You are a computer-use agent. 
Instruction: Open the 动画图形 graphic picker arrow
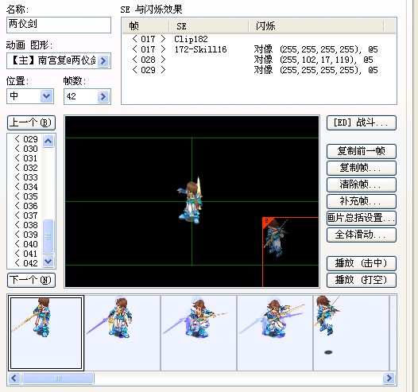103,60
